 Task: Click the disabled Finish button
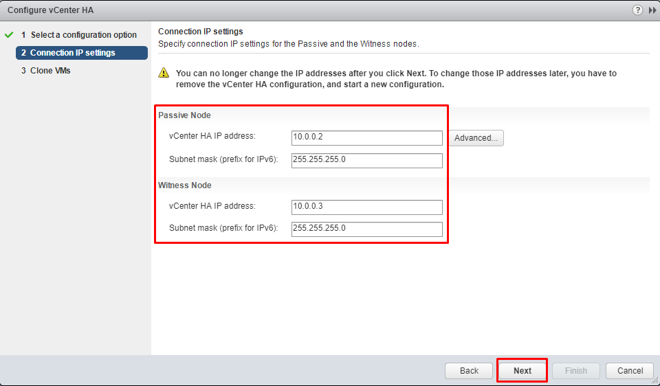pos(576,370)
